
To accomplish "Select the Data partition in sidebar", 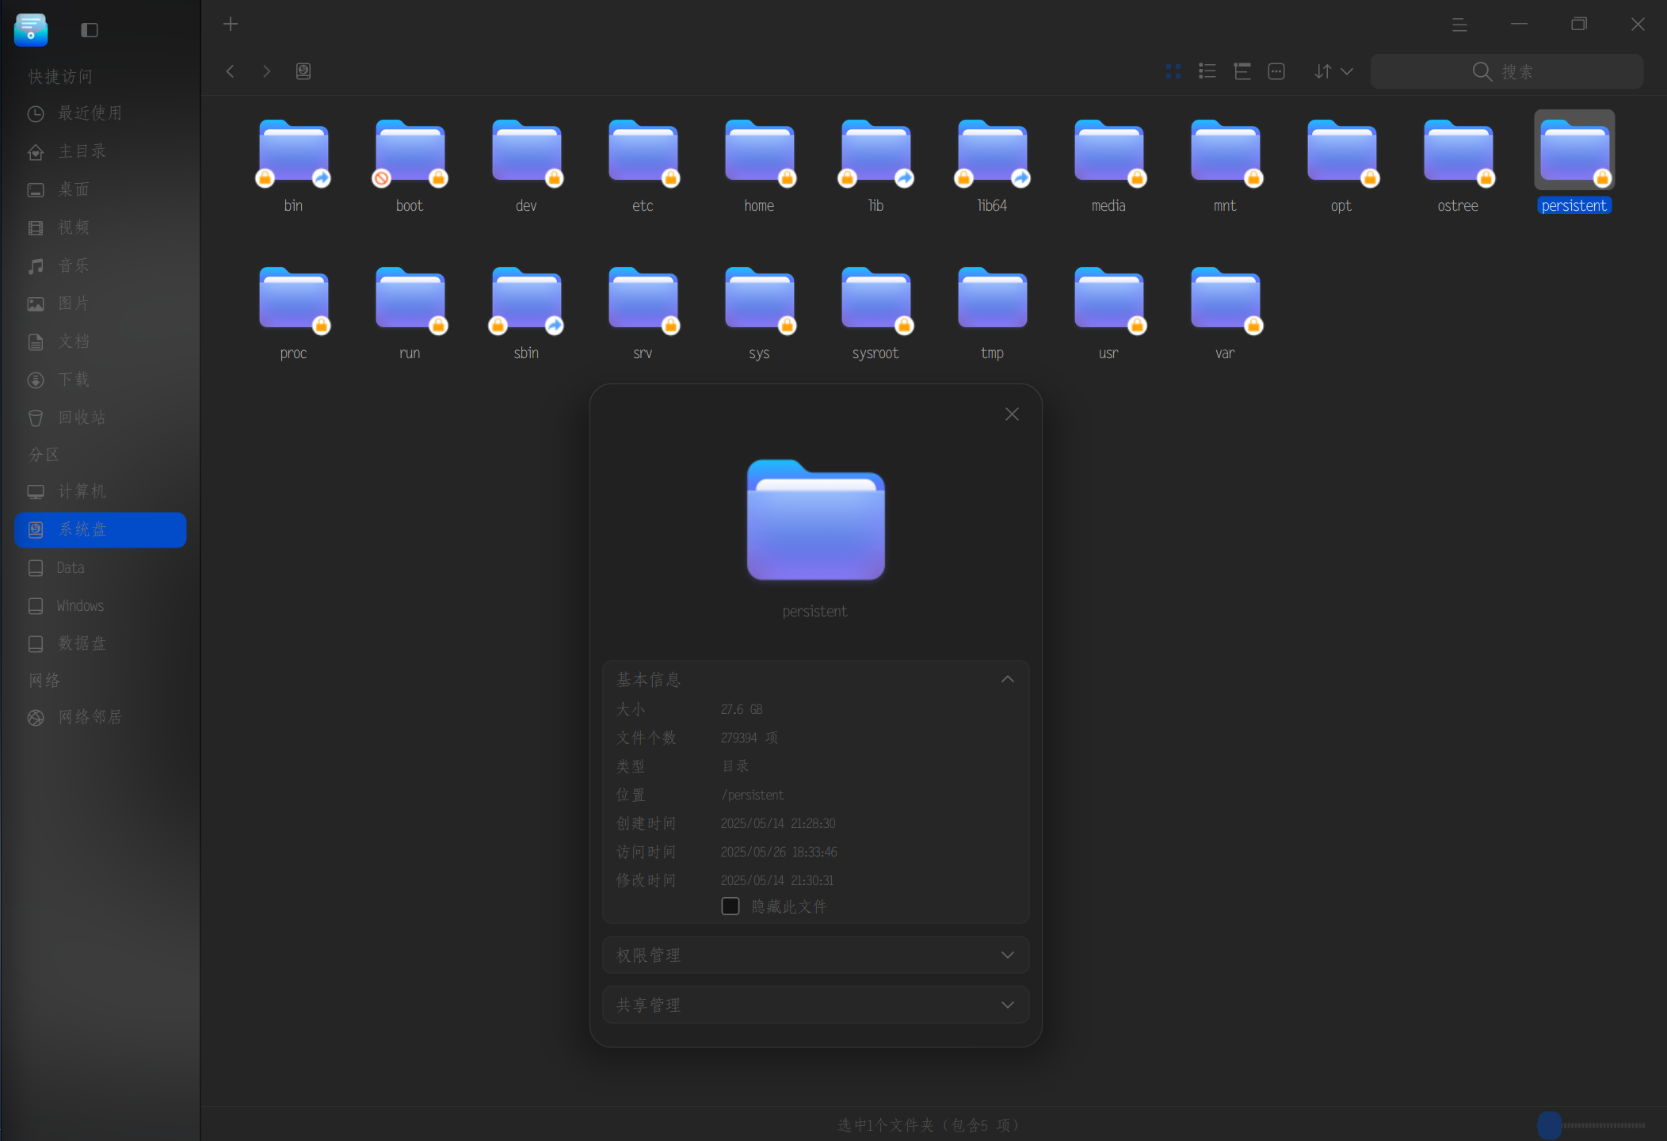I will 101,567.
